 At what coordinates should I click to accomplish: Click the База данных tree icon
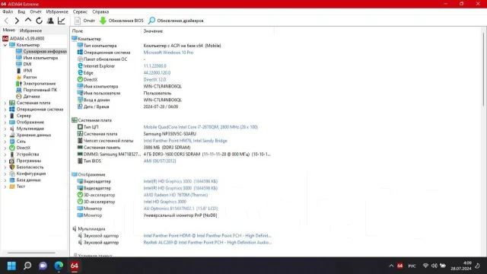click(12, 180)
